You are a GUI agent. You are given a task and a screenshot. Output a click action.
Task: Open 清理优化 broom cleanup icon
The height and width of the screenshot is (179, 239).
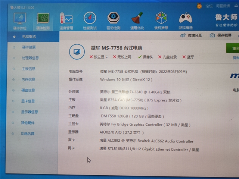(x=137, y=18)
